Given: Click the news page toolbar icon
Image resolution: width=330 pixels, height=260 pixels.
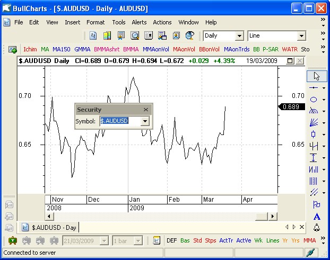Looking at the screenshot, I should click(149, 35).
